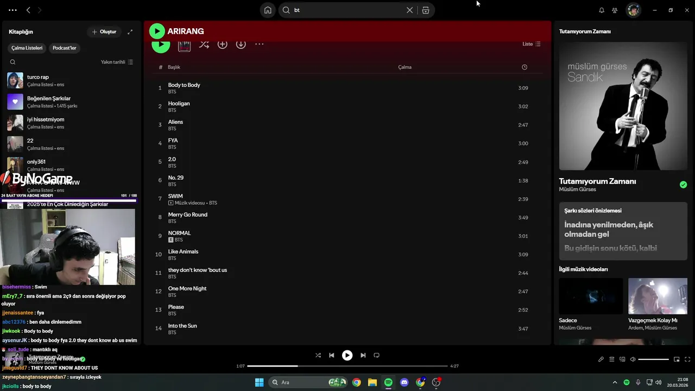Seek on the song progress bar
This screenshot has width=695, height=391.
point(347,366)
